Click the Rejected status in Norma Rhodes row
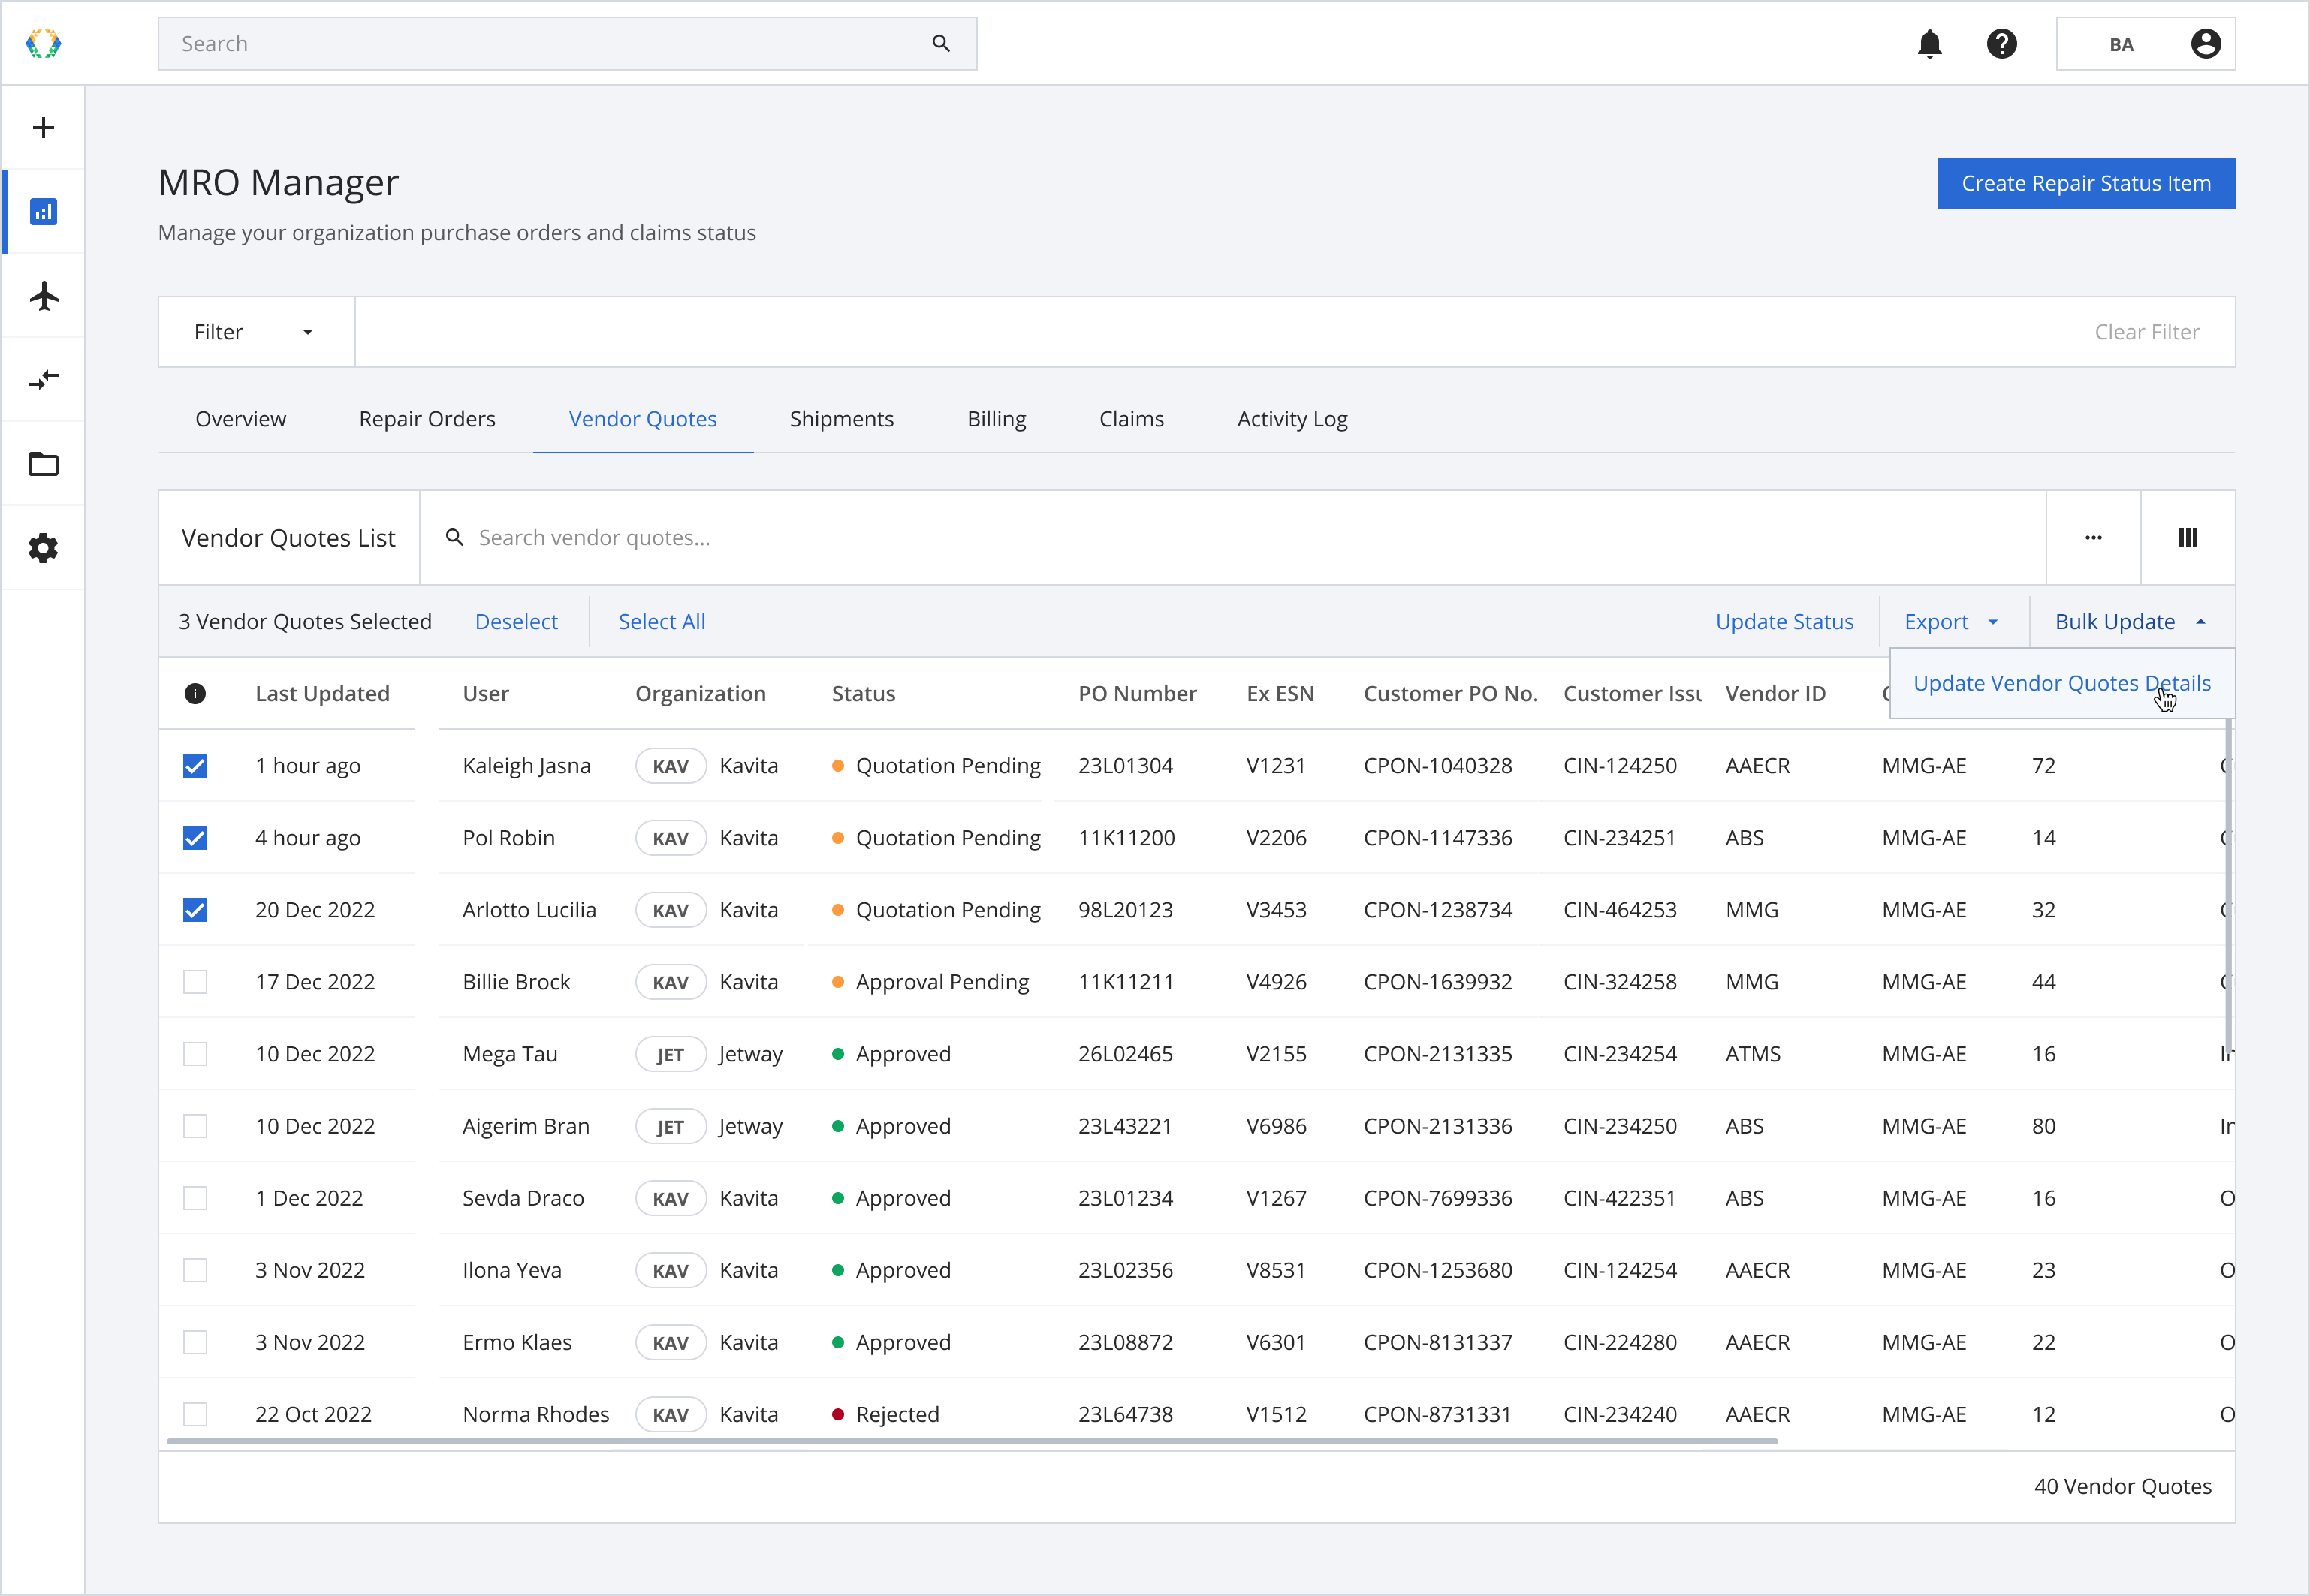The image size is (2310, 1596). (x=886, y=1414)
